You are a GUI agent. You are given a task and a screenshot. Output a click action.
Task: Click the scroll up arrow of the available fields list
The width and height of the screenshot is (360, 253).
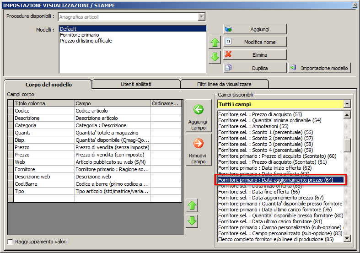point(347,114)
